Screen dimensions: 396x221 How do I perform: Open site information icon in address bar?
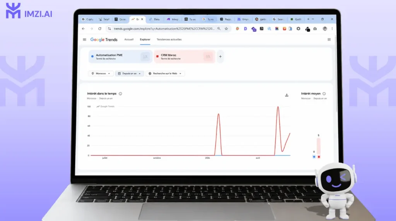(109, 29)
